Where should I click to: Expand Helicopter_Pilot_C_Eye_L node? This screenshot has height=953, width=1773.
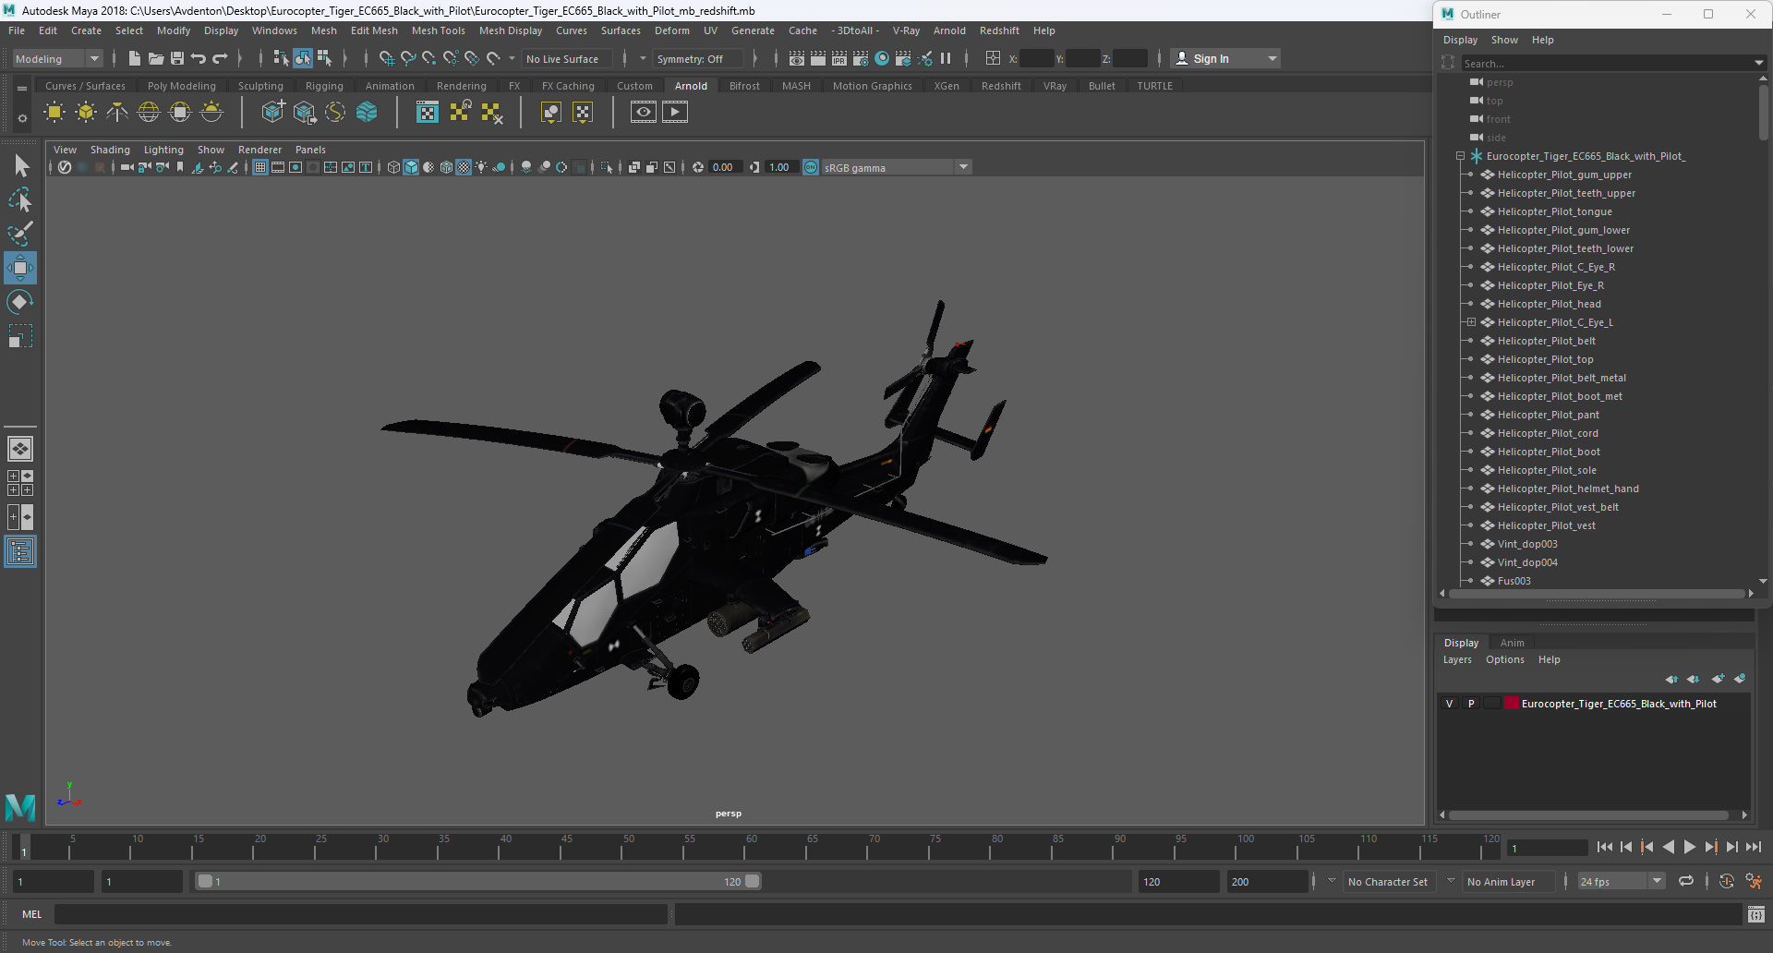tap(1471, 322)
